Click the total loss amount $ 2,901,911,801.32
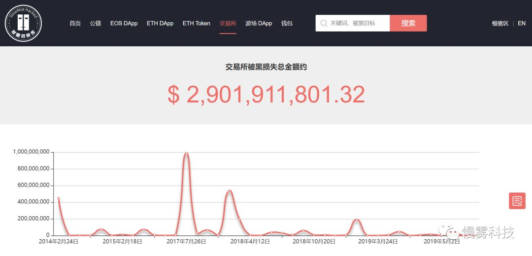 (266, 95)
